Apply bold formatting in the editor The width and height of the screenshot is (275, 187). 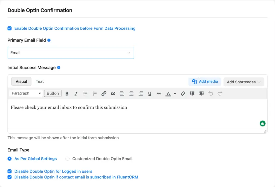67,93
